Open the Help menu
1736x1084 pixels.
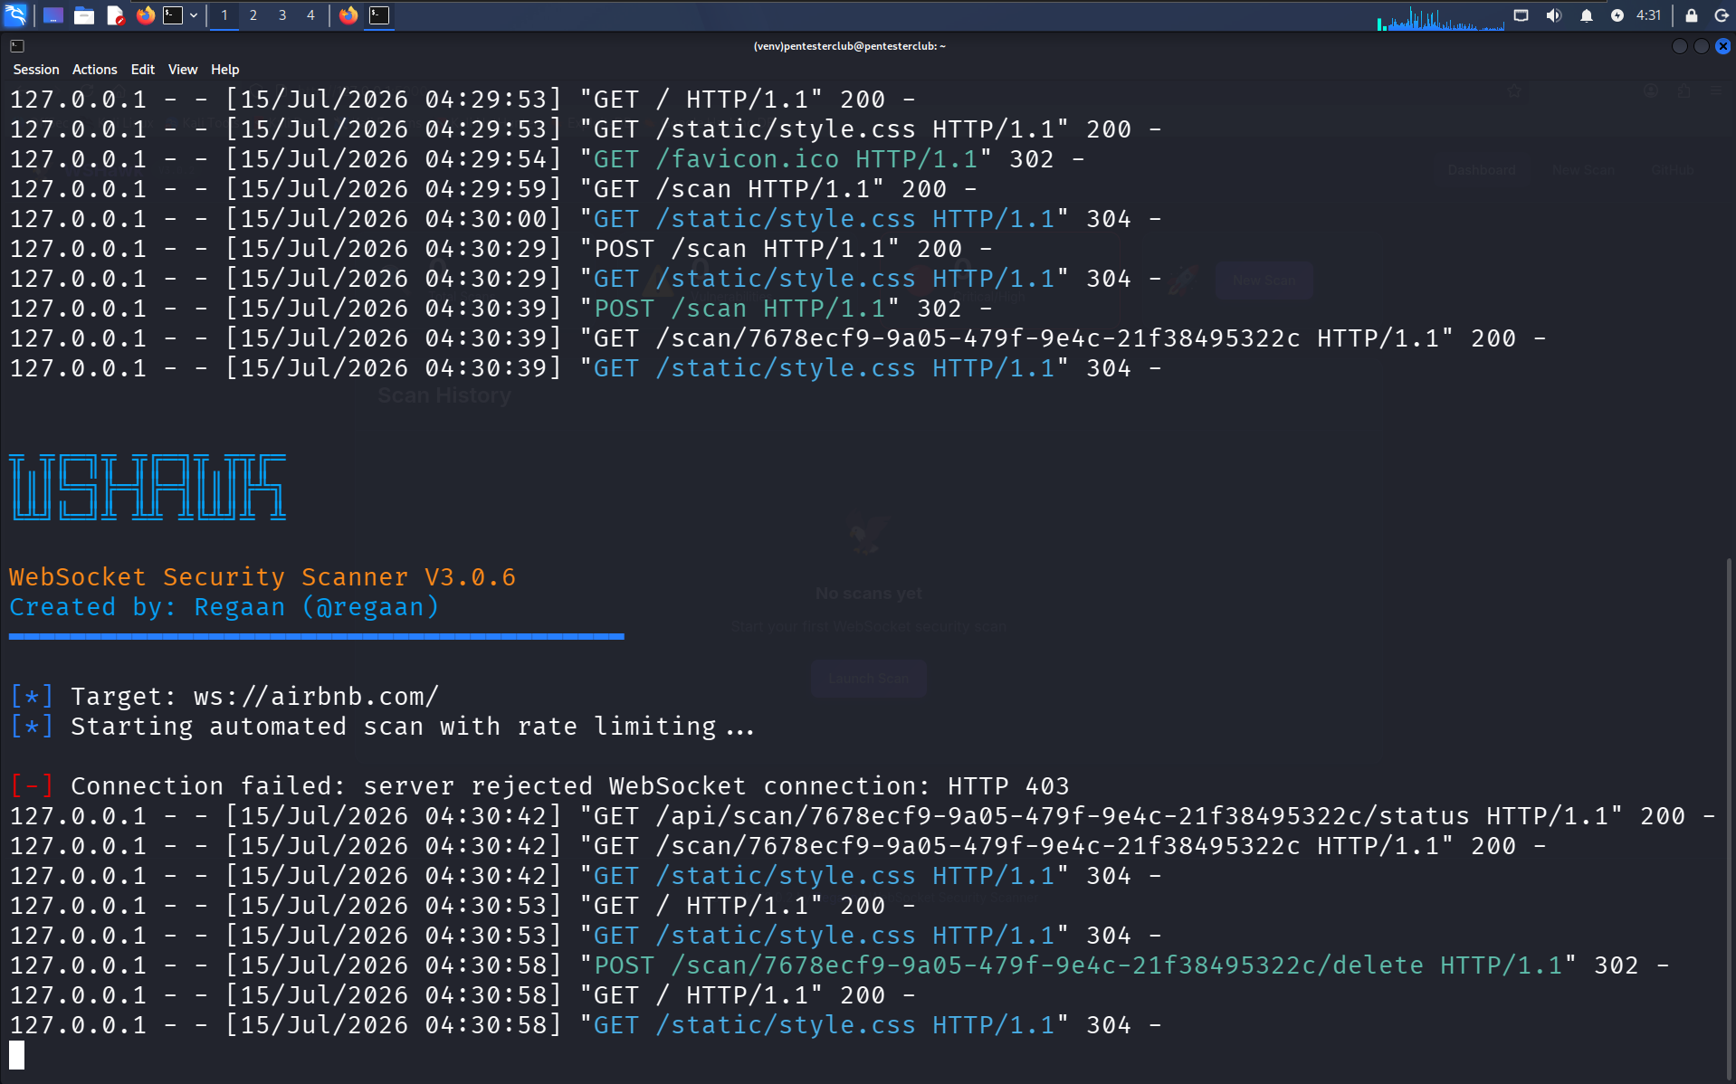(x=225, y=70)
